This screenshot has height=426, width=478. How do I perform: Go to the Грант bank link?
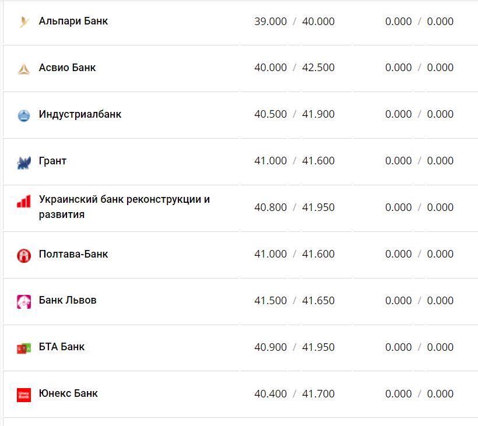coord(52,161)
